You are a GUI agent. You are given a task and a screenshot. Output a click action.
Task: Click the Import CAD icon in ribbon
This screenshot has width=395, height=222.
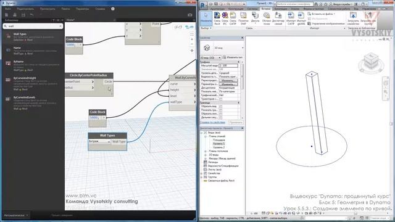(x=291, y=18)
